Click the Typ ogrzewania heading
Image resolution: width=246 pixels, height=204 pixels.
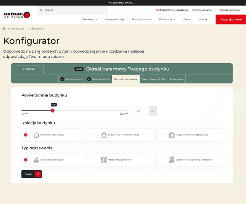coord(37,148)
